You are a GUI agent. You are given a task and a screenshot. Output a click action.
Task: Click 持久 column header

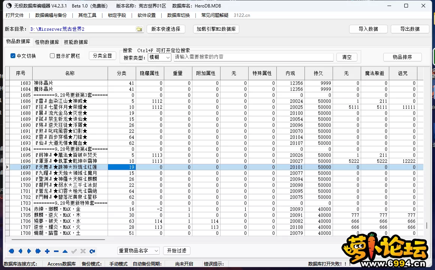(318, 73)
